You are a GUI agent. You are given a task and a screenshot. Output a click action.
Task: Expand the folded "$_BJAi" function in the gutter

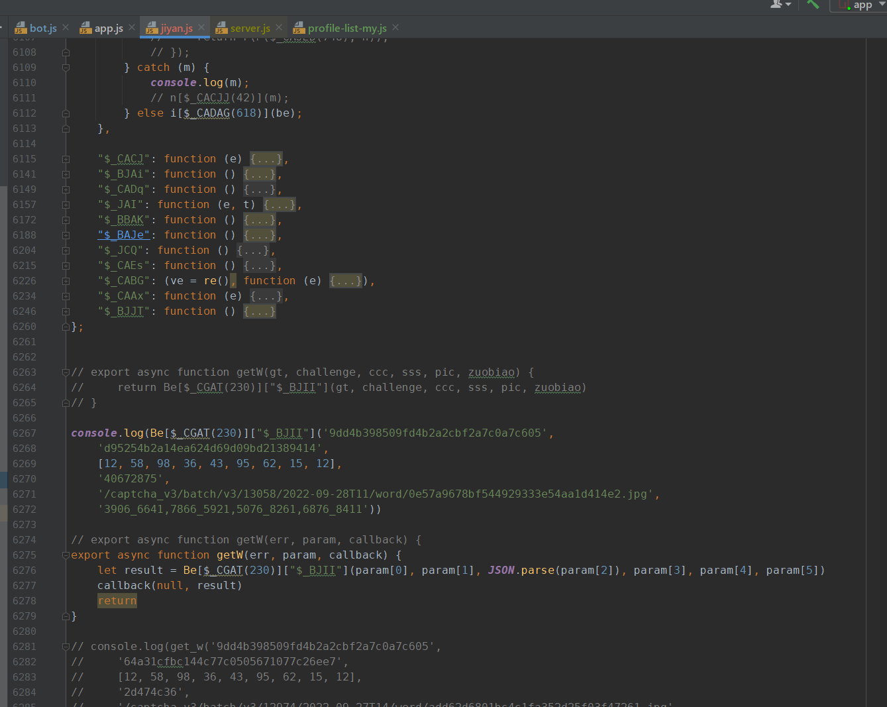coord(66,174)
